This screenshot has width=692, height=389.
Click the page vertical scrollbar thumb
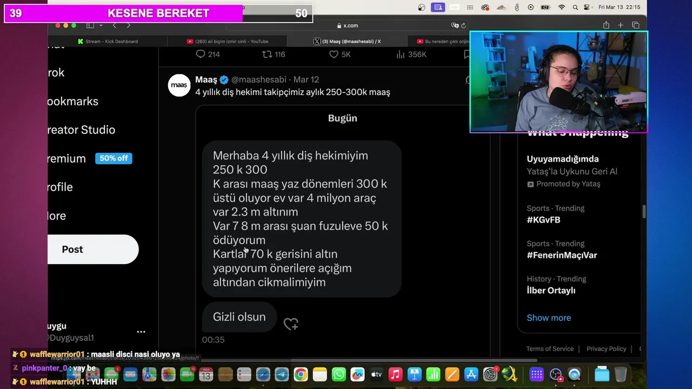pyautogui.click(x=644, y=212)
